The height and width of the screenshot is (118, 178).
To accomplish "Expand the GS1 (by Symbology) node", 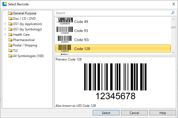I will click(x=6, y=29).
